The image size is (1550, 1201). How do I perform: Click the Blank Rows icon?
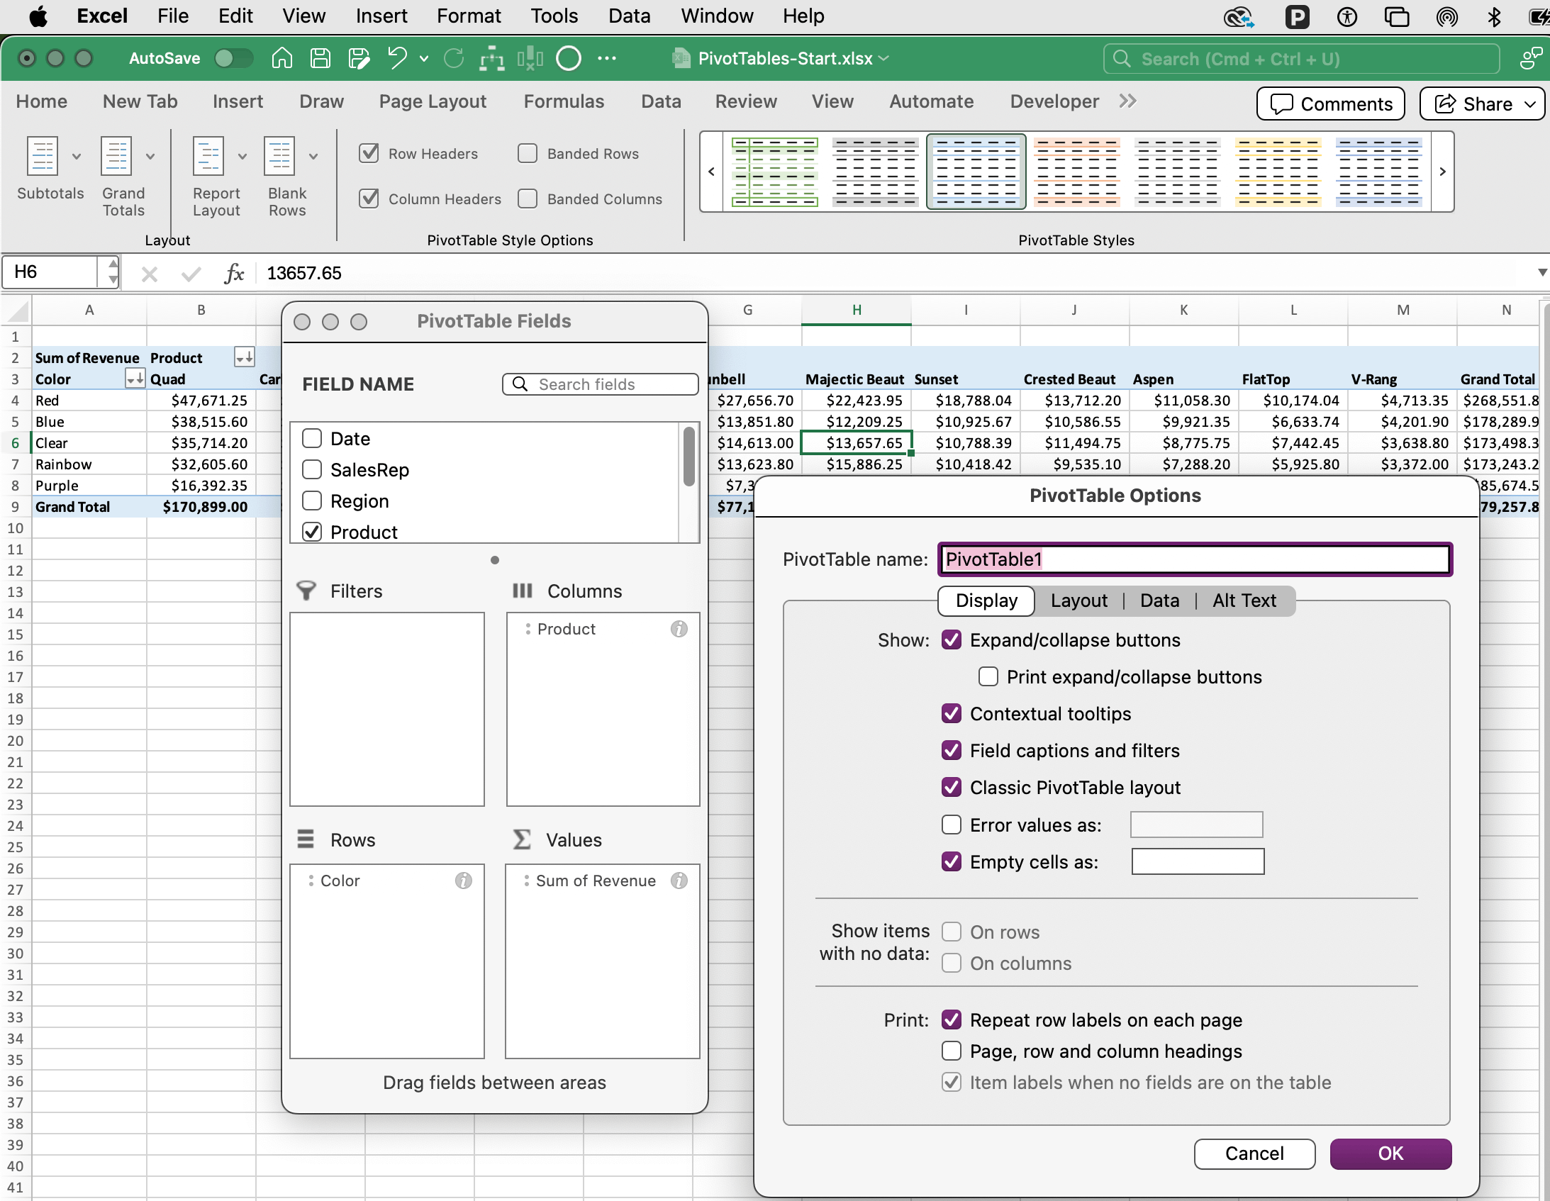279,155
